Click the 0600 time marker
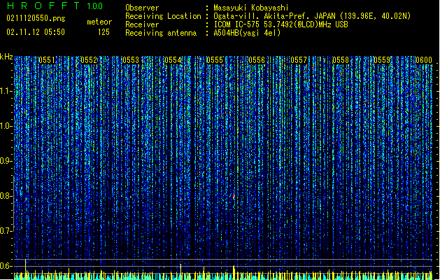Image resolution: width=440 pixels, height=280 pixels. 424,60
